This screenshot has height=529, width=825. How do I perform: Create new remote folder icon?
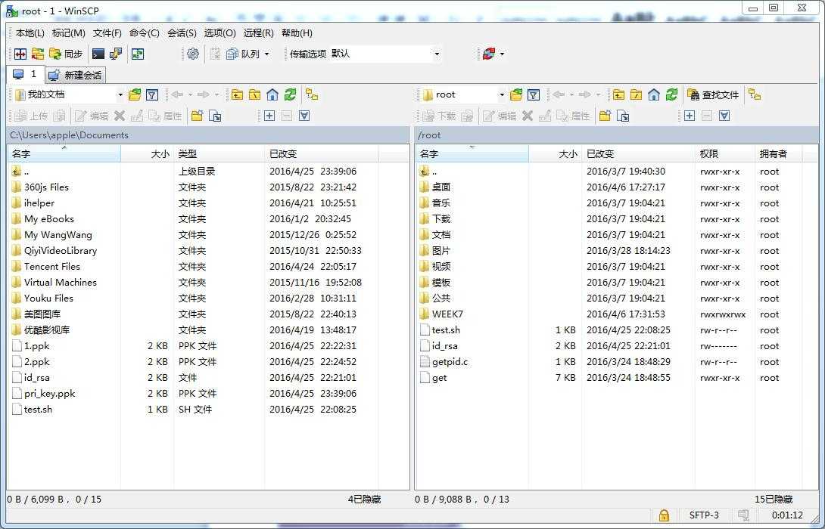coord(605,116)
